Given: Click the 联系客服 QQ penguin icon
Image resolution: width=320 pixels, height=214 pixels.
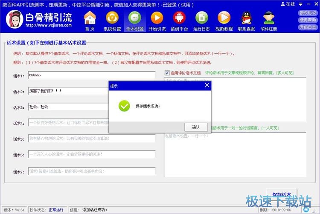Looking at the screenshot, I should [246, 21].
